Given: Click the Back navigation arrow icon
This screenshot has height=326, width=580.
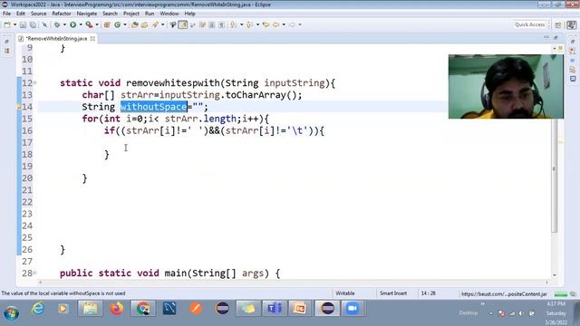Looking at the screenshot, I should tap(275, 24).
